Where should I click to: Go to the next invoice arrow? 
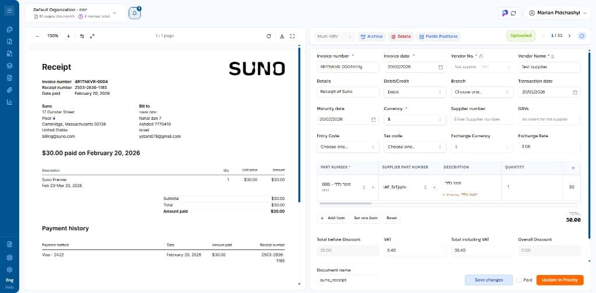coord(569,36)
